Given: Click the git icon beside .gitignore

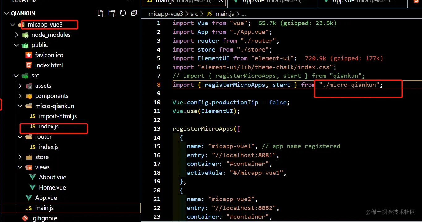Looking at the screenshot, I should (25, 218).
